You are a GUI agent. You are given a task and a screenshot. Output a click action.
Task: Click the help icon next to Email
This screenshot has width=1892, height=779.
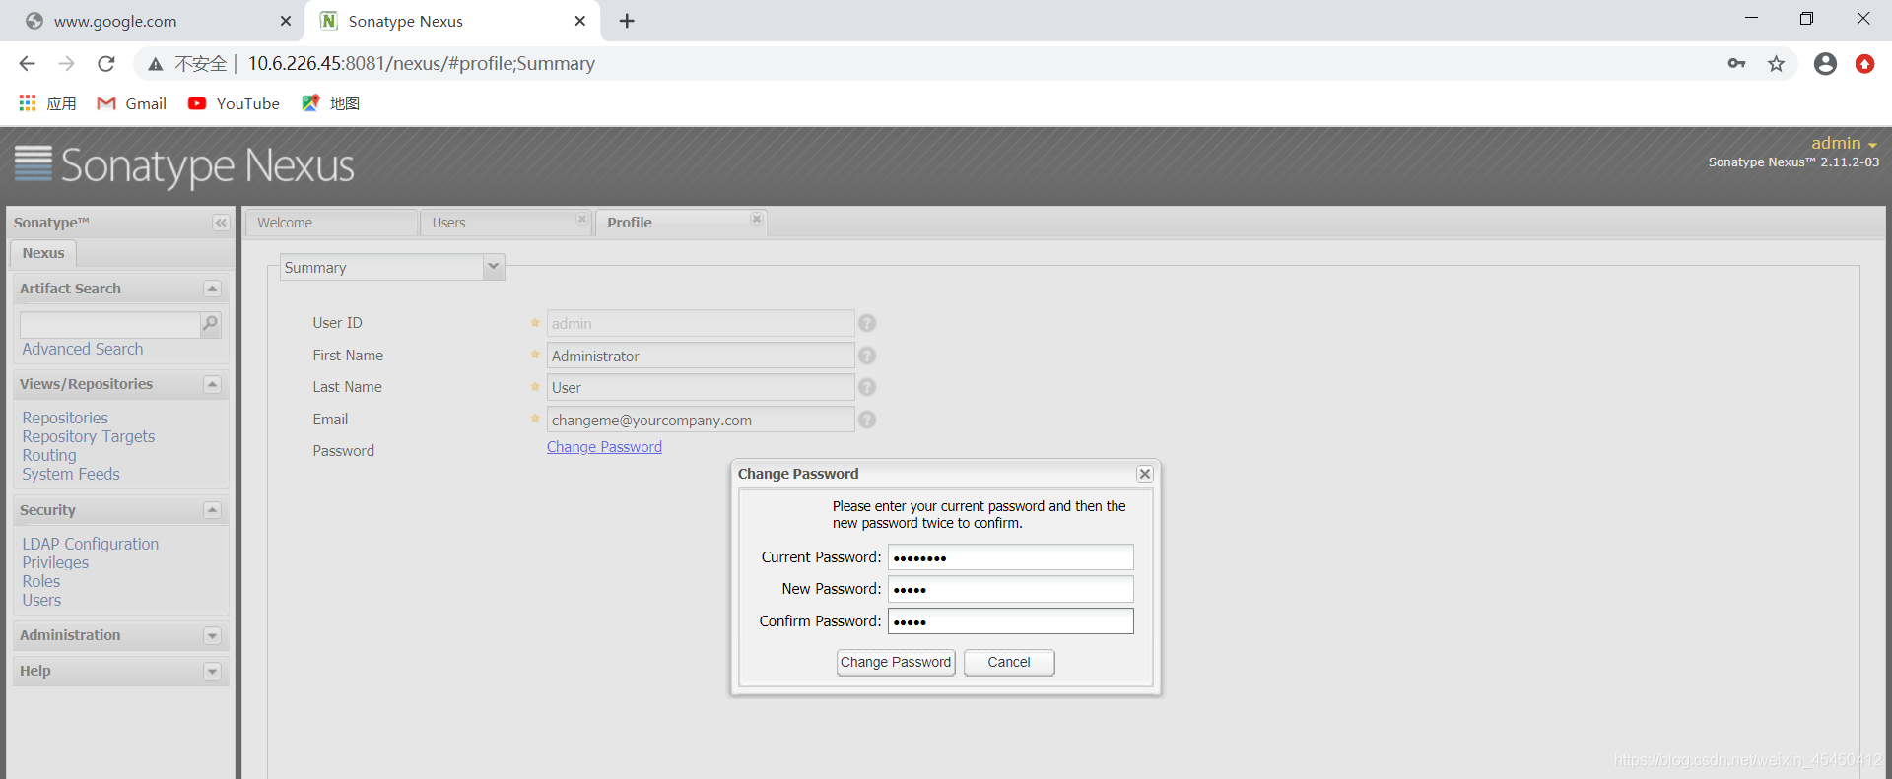pos(867,420)
